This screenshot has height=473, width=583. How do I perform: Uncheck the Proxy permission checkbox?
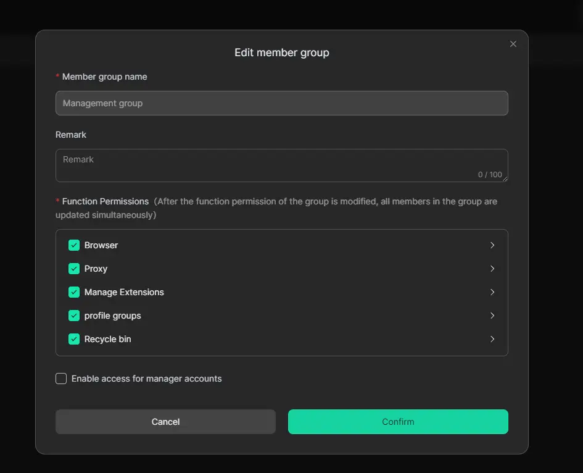coord(74,269)
